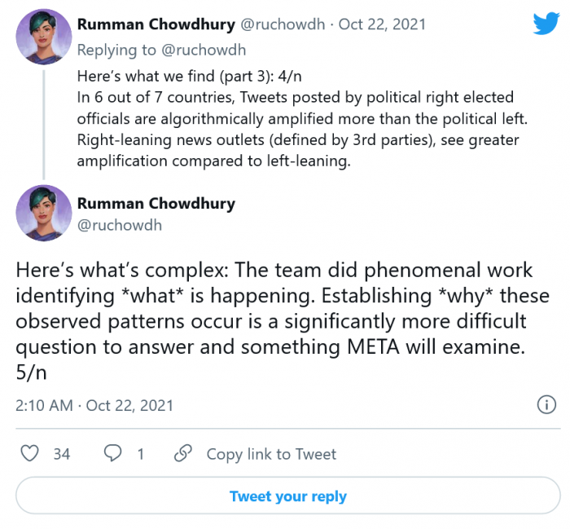570x529 pixels.
Task: Click the top tweet's "Oct 22, 2021" date
Action: click(x=381, y=24)
